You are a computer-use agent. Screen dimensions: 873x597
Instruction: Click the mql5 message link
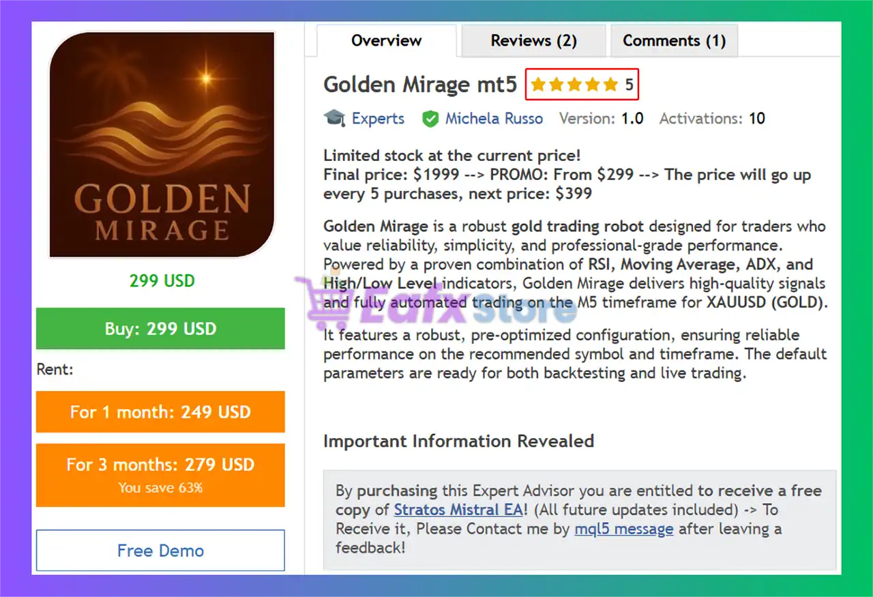[x=623, y=529]
